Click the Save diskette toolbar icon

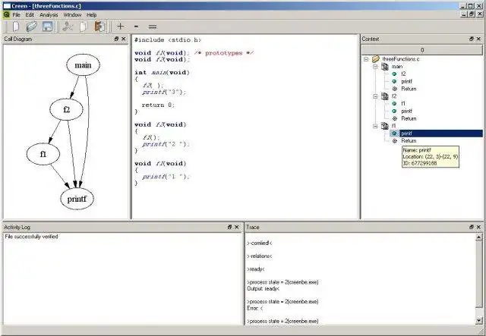click(x=47, y=27)
